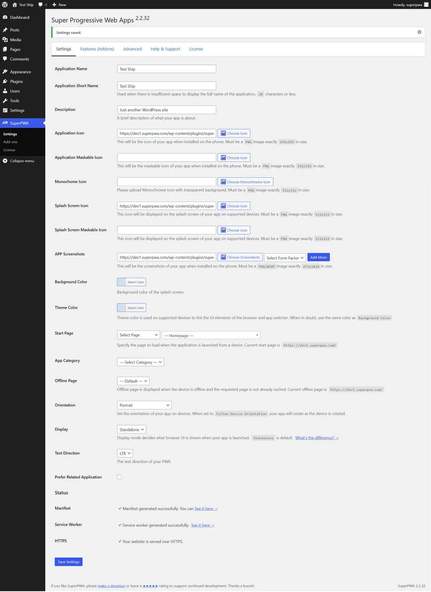Screen dimensions: 431x592
Task: Switch to the License tab
Action: 196,49
